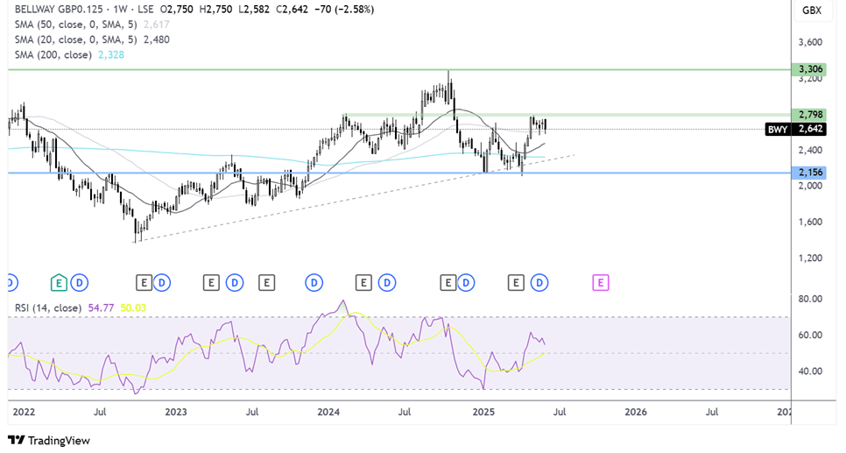Click the pink upcoming earnings E marker

601,282
